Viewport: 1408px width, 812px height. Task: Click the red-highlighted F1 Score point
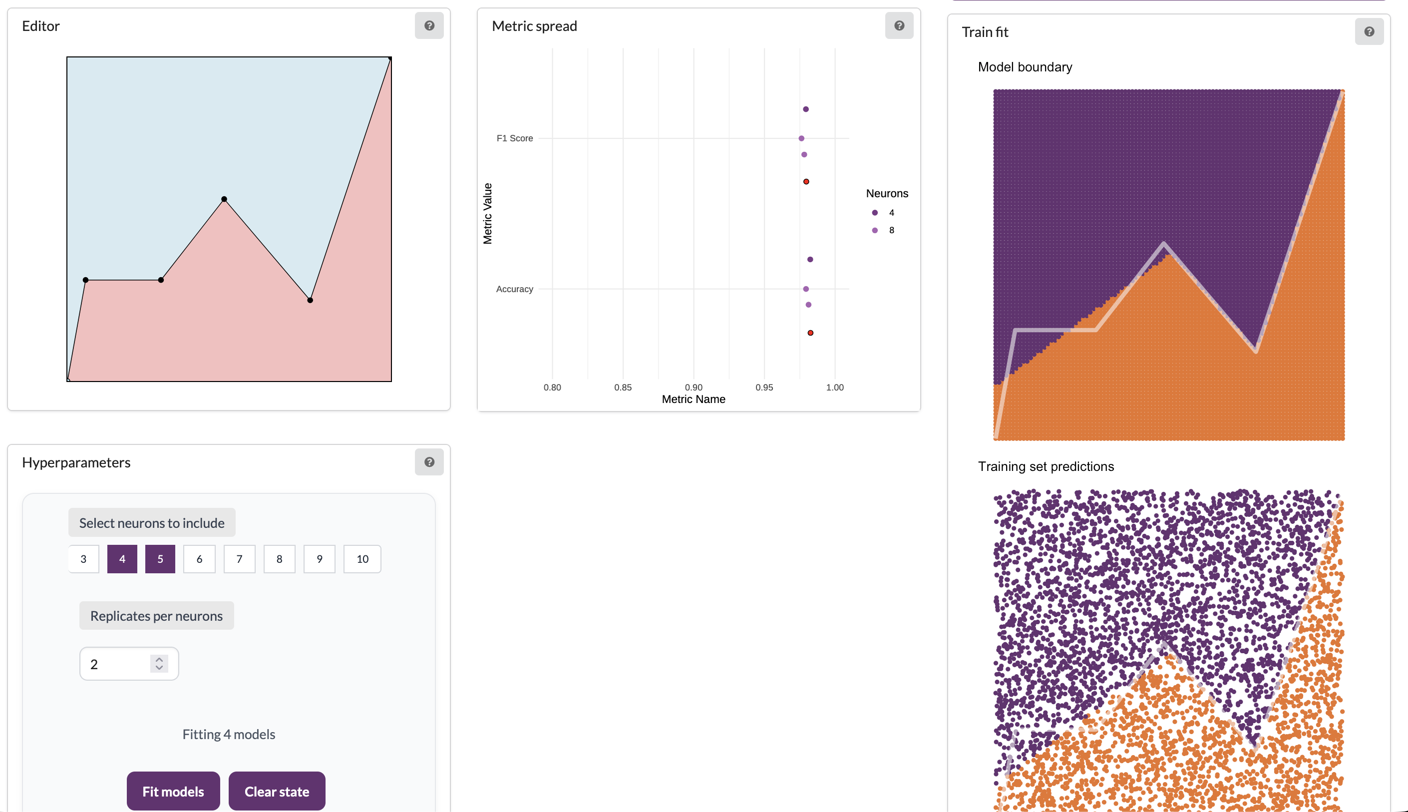click(x=806, y=182)
